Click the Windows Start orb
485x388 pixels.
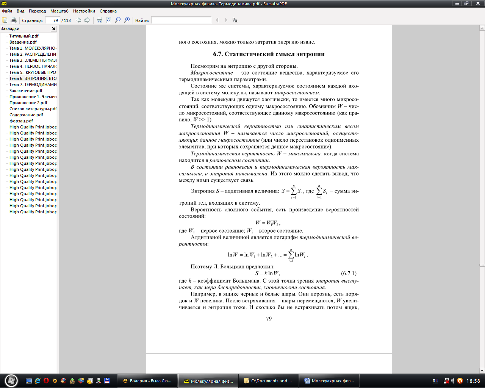(11, 380)
